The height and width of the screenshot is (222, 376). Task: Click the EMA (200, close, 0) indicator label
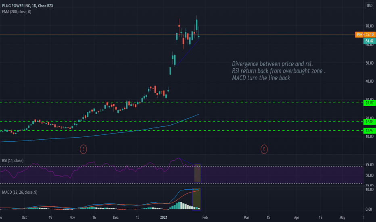[17, 12]
